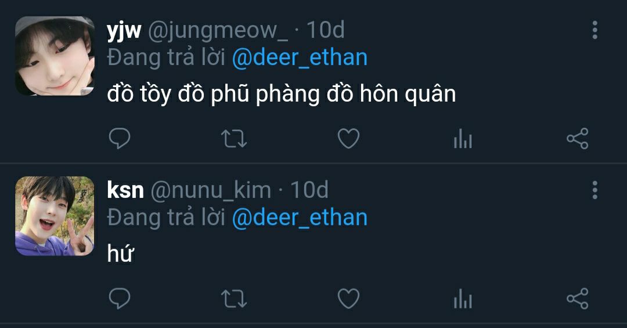Open yjw's profile picture
The image size is (627, 328).
(55, 56)
